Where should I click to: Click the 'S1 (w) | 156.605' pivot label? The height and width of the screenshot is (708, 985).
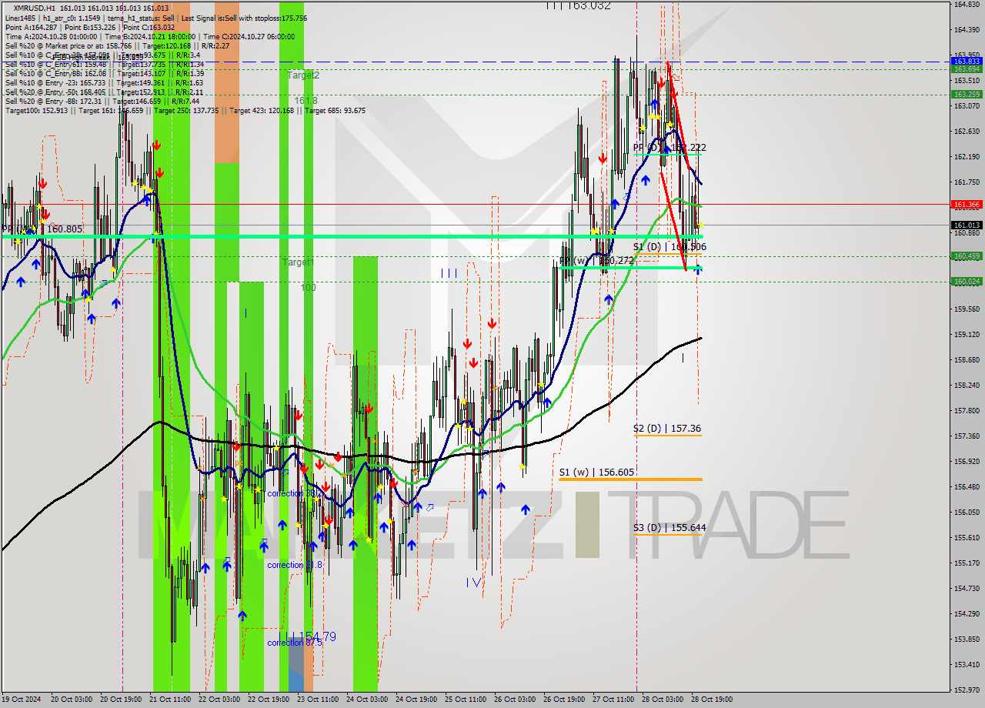(x=597, y=473)
